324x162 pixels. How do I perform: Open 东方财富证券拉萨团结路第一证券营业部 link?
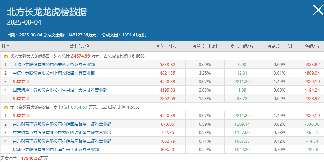62,124
